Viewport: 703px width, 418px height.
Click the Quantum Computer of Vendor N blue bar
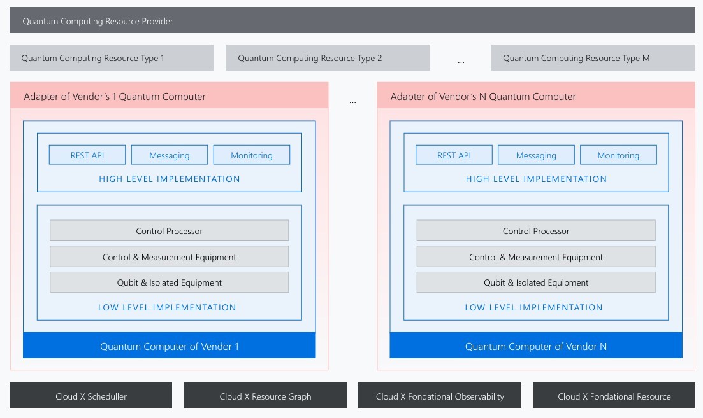click(x=536, y=347)
